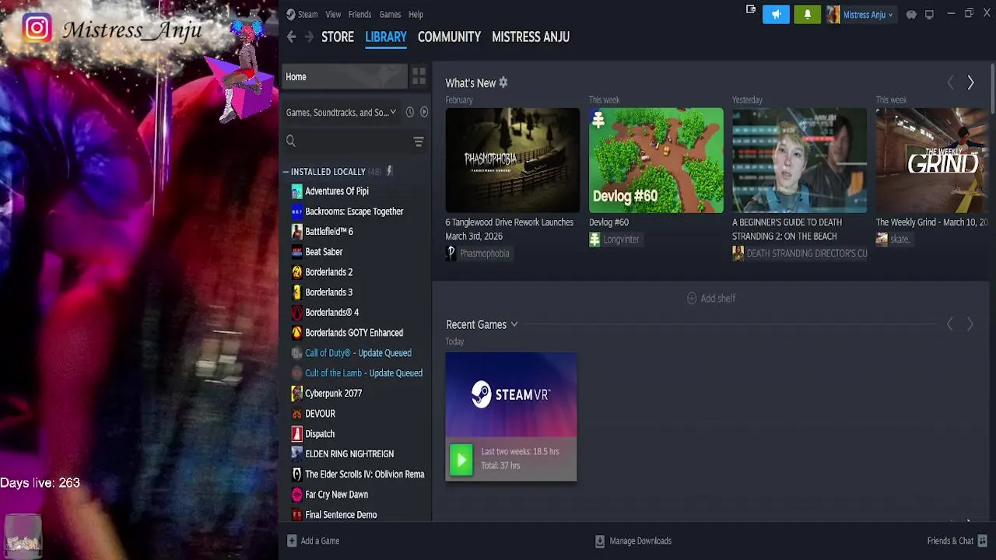Click Manage Downloads link
This screenshot has width=996, height=560.
coord(640,541)
